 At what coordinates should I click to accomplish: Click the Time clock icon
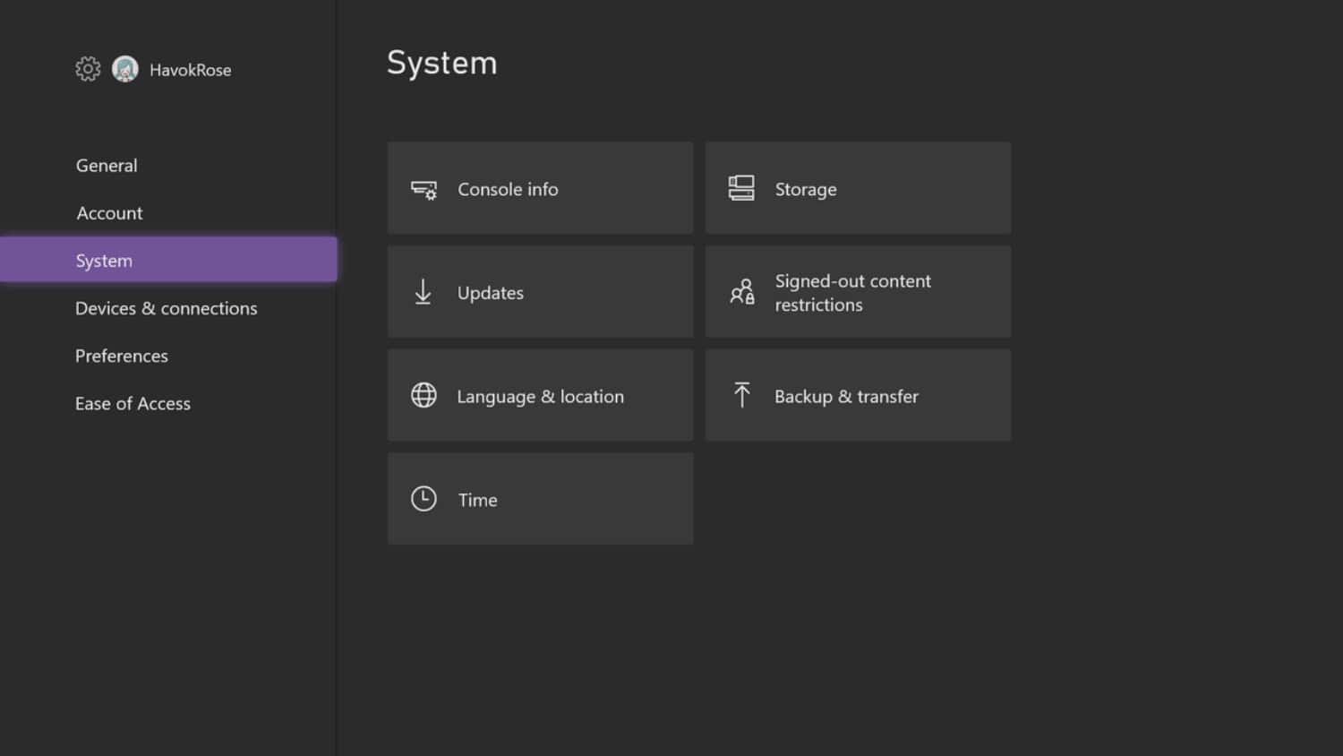click(423, 499)
